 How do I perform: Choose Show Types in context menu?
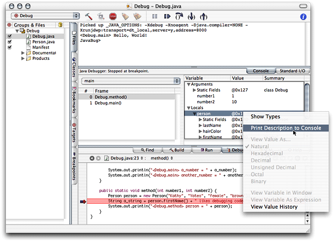[286, 117]
